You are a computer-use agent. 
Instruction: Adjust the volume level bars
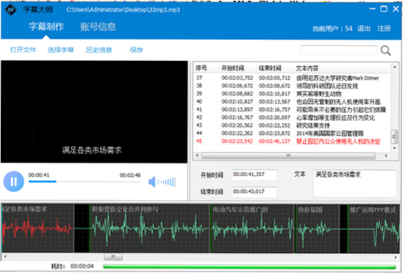click(x=169, y=182)
